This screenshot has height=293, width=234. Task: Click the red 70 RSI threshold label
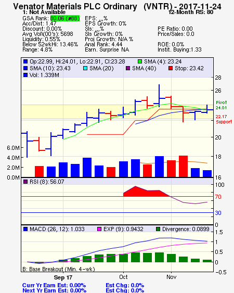coord(218,197)
